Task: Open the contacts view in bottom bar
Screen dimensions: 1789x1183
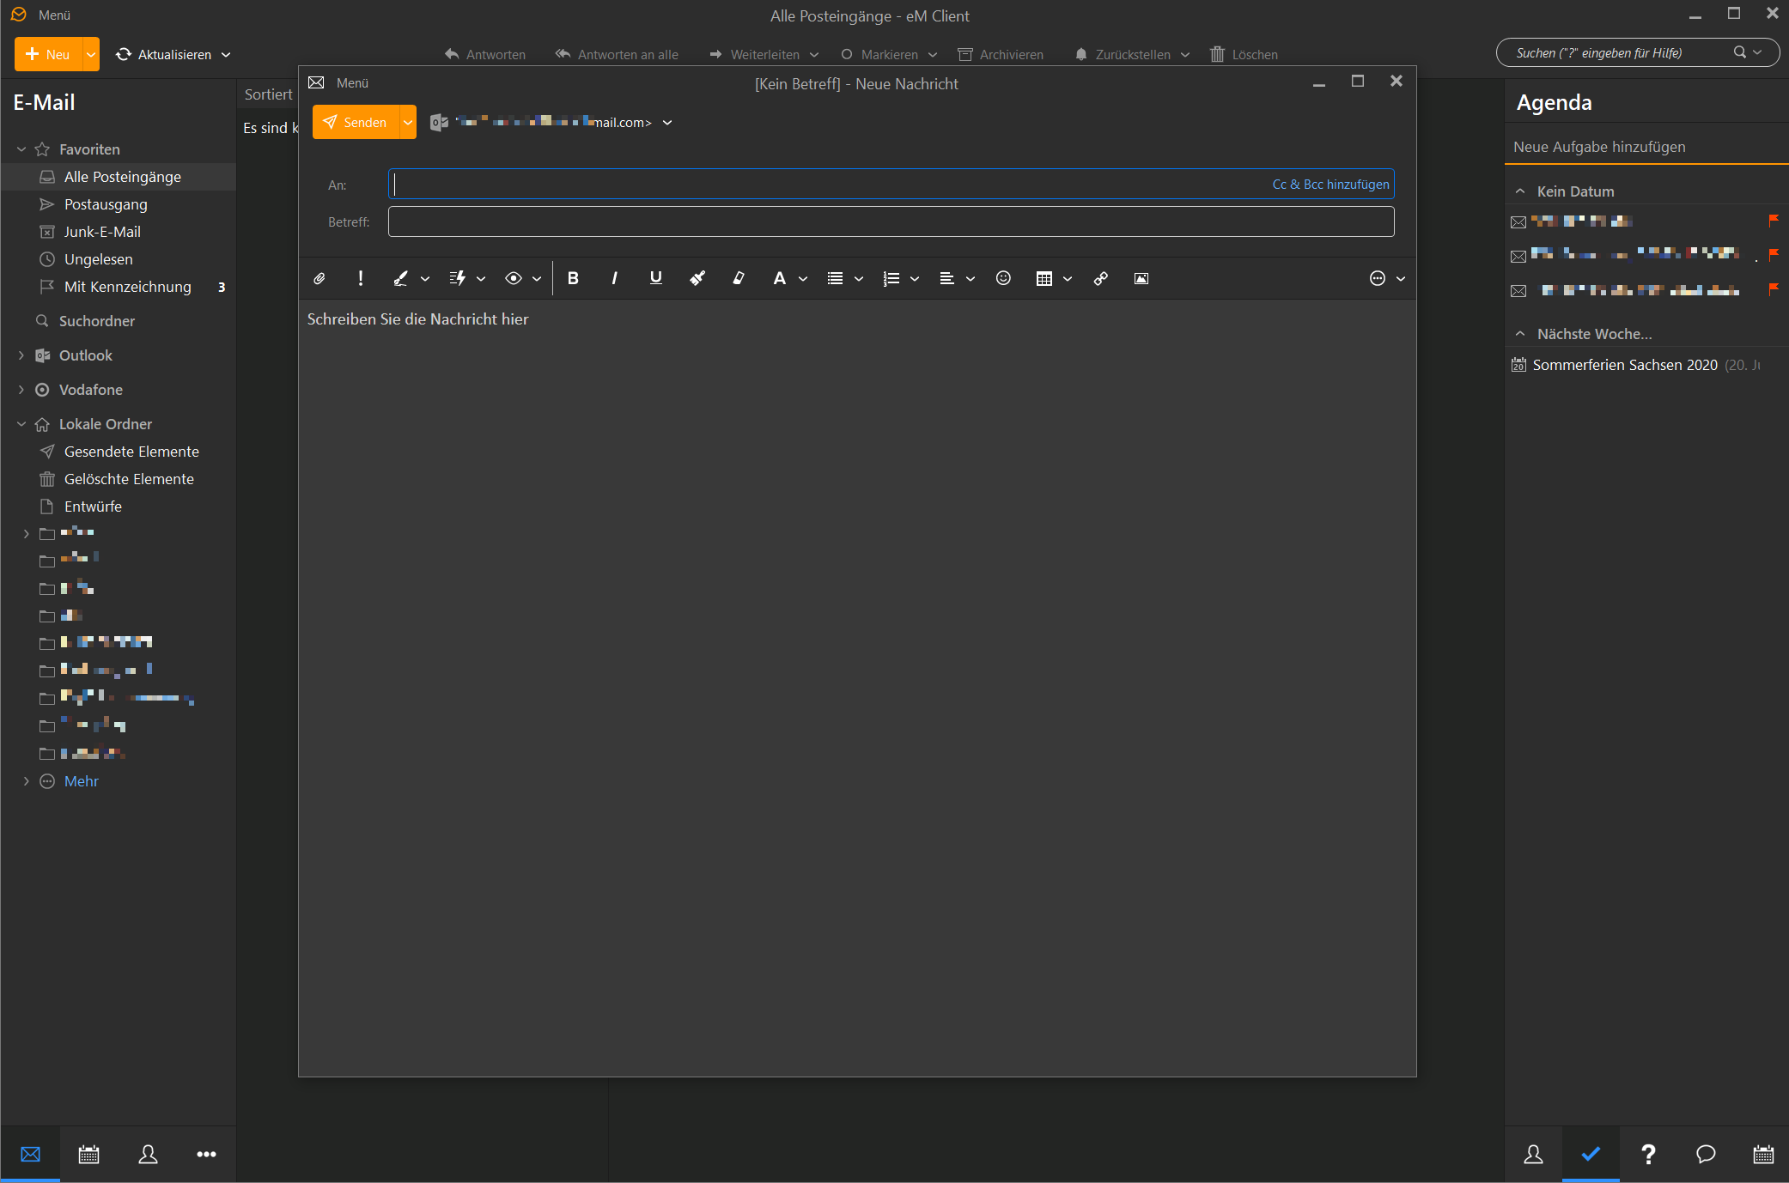Action: tap(148, 1154)
